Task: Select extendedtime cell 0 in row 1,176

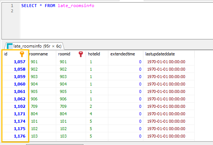Action: click(x=125, y=136)
